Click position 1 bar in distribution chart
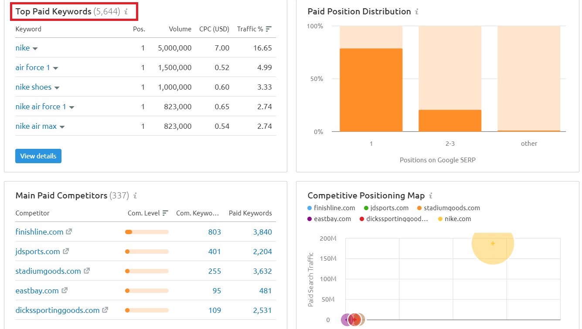This screenshot has width=582, height=329. (371, 90)
